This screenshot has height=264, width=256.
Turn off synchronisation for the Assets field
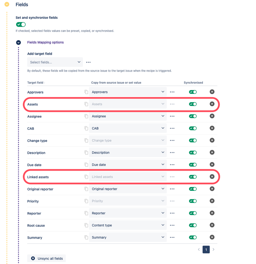tap(193, 104)
